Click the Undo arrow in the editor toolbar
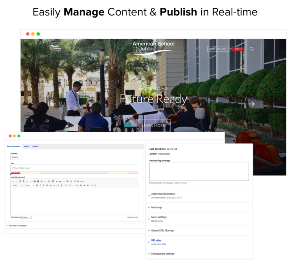Screen dimensions: 295x267 (27, 181)
